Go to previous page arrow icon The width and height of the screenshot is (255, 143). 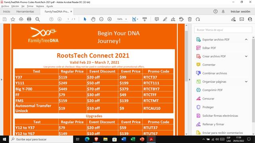pyautogui.click(x=51, y=19)
